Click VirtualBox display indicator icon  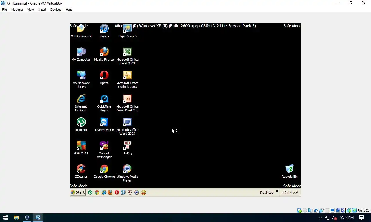pyautogui.click(x=332, y=210)
